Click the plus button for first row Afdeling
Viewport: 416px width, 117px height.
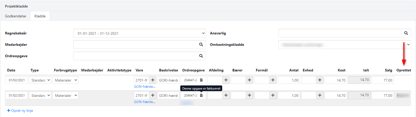click(226, 80)
